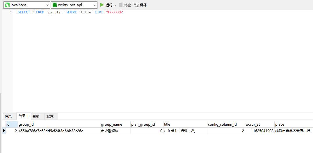Click the config_column_id column header
313x153 pixels.
point(226,124)
